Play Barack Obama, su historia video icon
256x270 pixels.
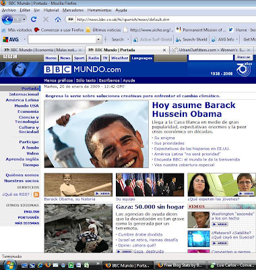coord(102,193)
